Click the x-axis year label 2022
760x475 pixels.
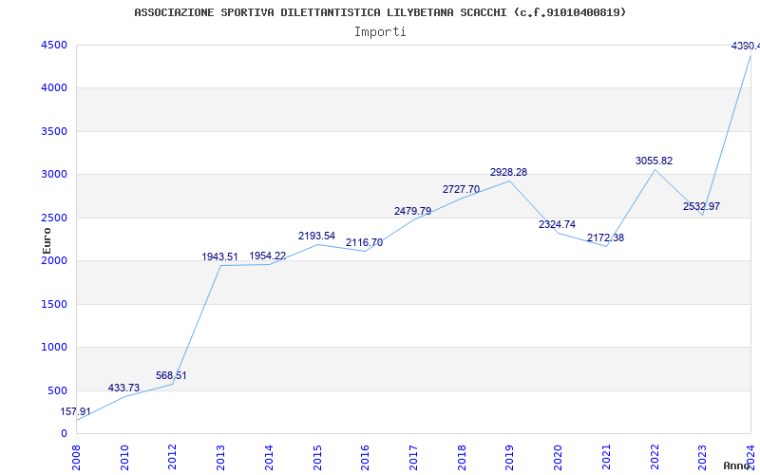(655, 458)
